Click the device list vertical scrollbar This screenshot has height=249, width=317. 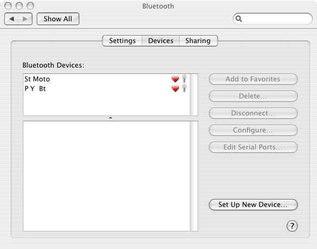point(194,95)
